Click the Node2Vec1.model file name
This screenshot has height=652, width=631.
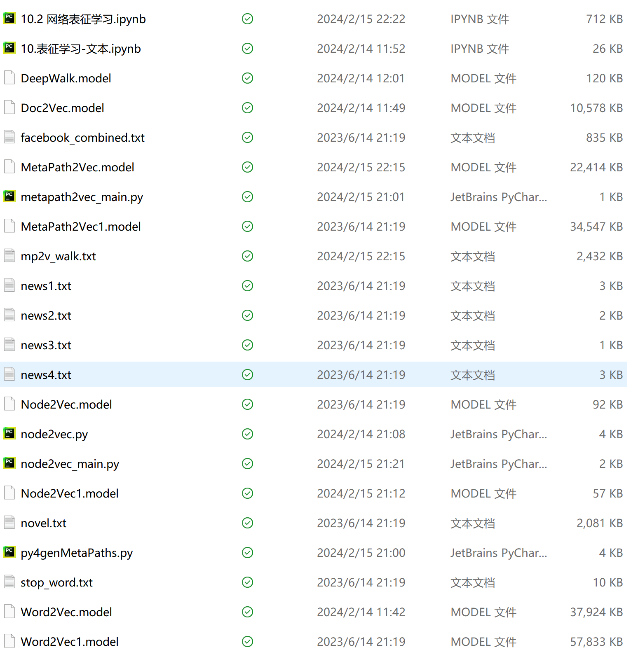click(70, 493)
